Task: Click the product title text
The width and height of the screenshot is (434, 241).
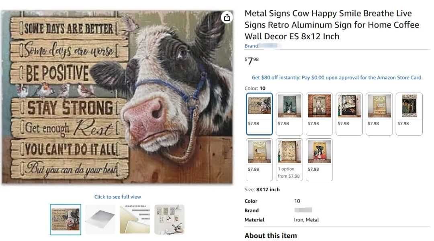Action: (x=332, y=25)
